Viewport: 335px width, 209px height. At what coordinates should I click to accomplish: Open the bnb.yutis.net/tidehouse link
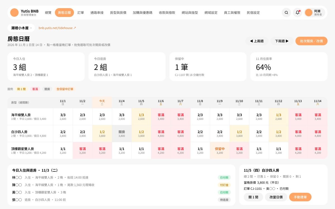pos(57,28)
